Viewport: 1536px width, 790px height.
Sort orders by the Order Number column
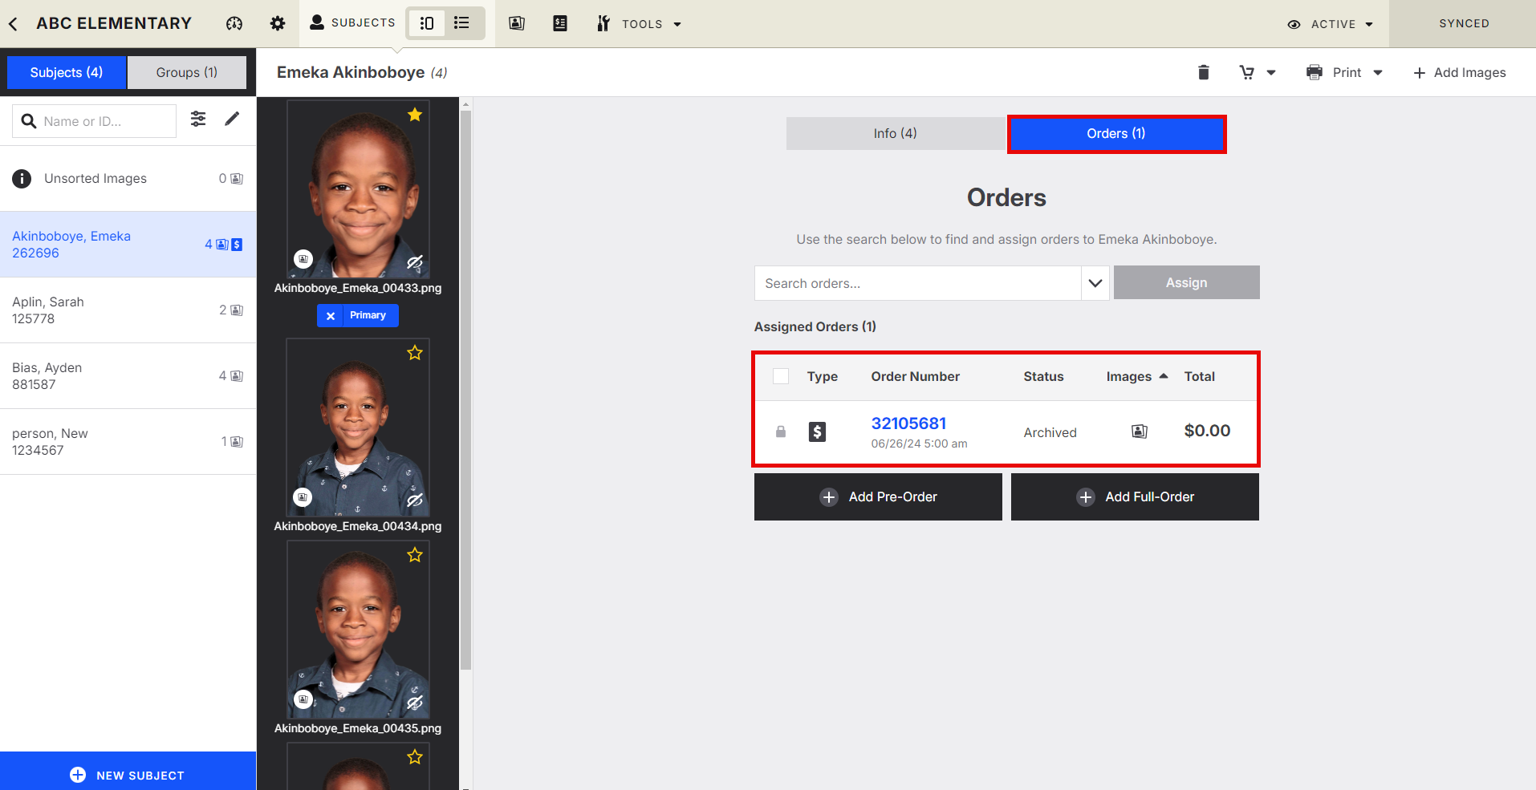point(916,376)
